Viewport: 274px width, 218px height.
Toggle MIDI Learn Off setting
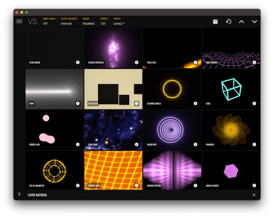45,24
